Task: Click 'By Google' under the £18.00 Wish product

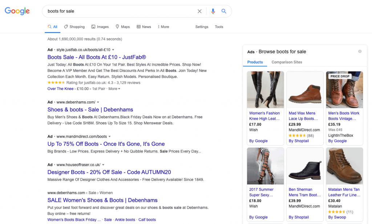Action: coord(258,217)
